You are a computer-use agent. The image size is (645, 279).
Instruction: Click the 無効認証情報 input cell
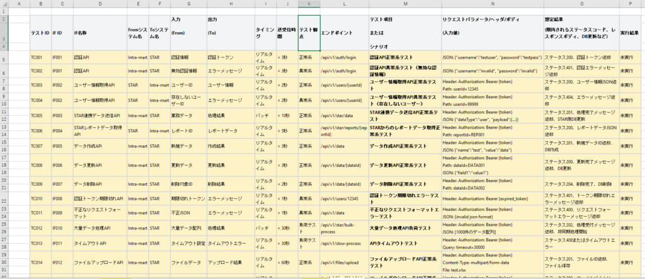(x=188, y=71)
